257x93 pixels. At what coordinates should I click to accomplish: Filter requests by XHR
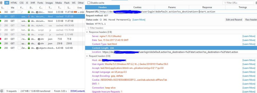point(33,3)
